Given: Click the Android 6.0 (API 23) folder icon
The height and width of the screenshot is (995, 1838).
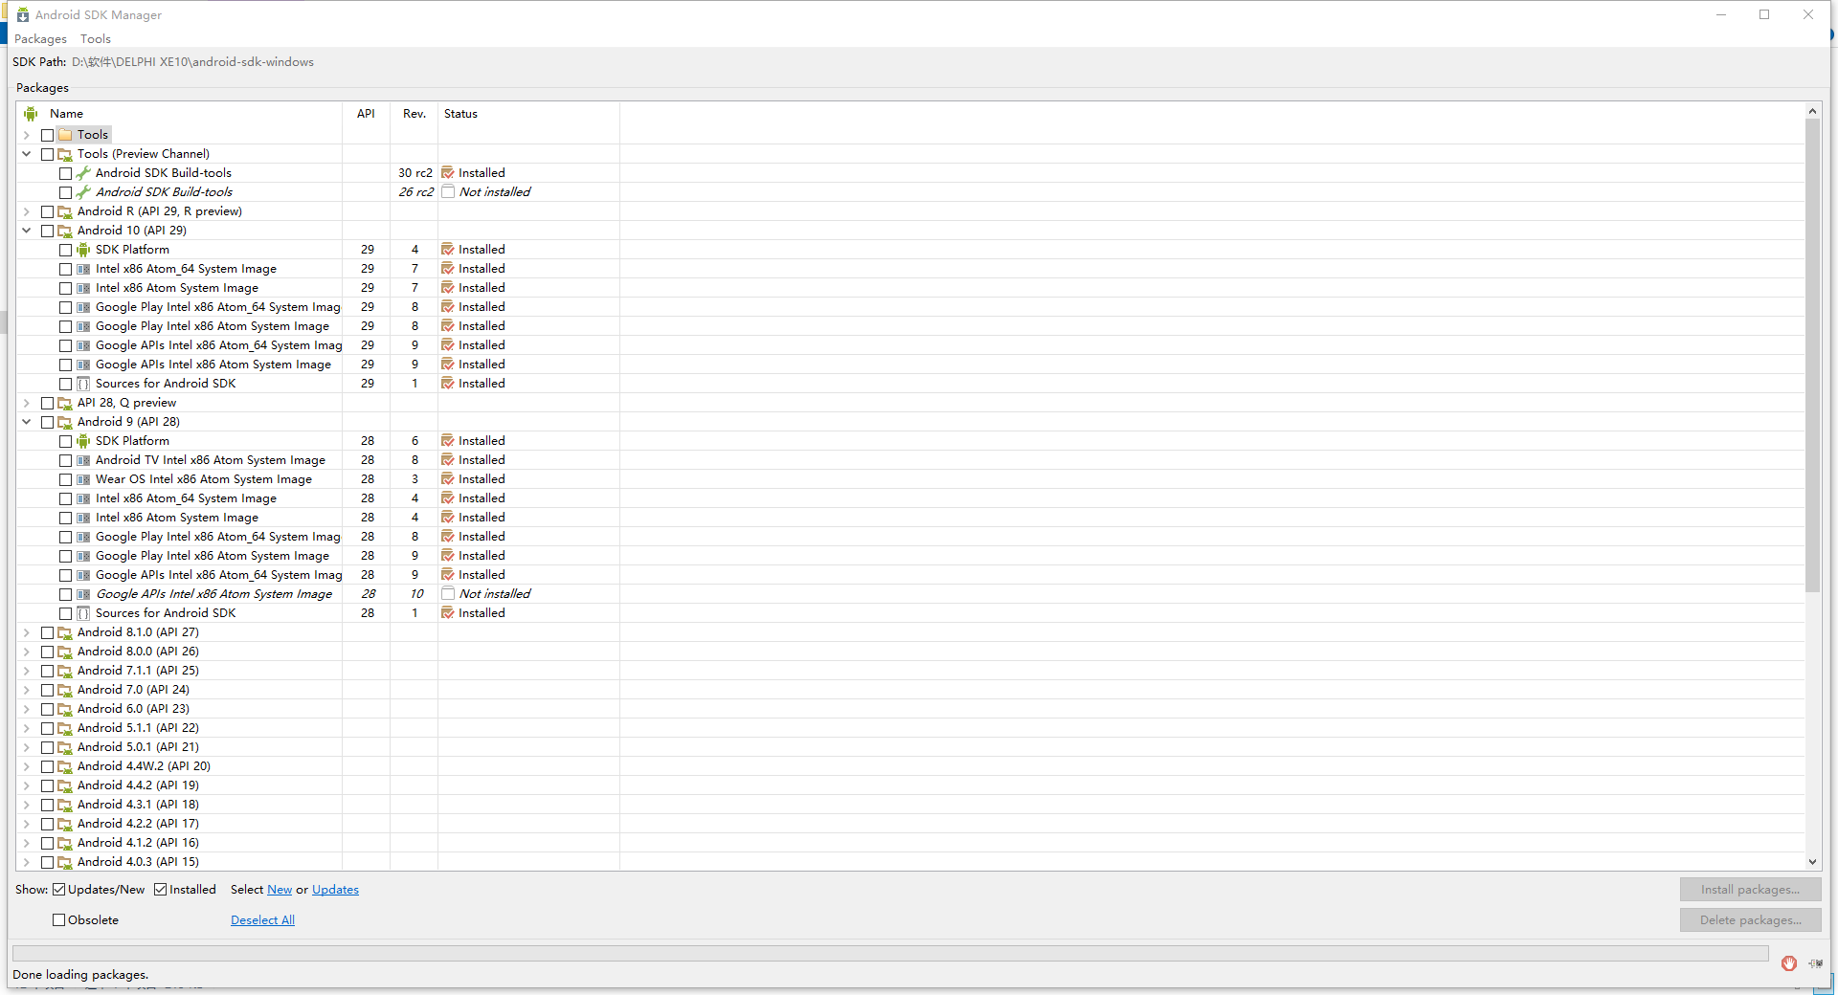Looking at the screenshot, I should pyautogui.click(x=65, y=709).
